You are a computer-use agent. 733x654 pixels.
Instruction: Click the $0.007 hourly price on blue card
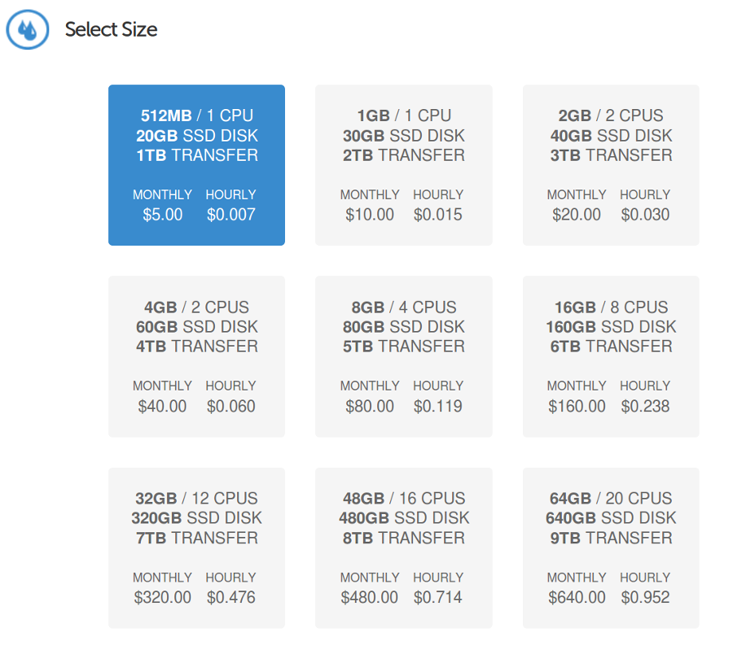coord(231,215)
